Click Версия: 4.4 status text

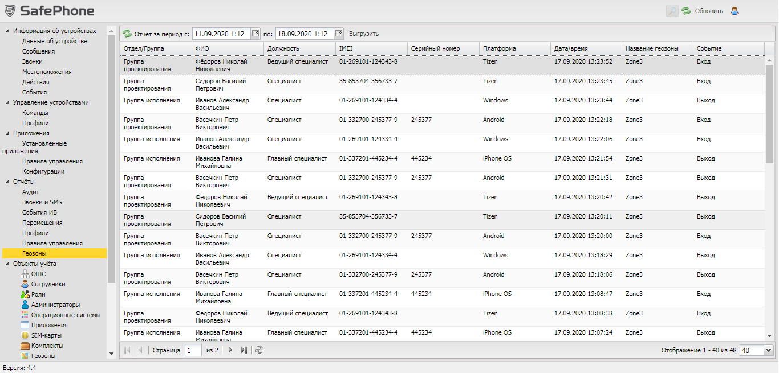[x=19, y=368]
